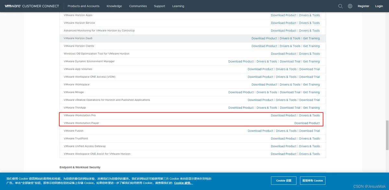
Task: Click the VMware Workstation Player row name
Action: tap(81, 123)
